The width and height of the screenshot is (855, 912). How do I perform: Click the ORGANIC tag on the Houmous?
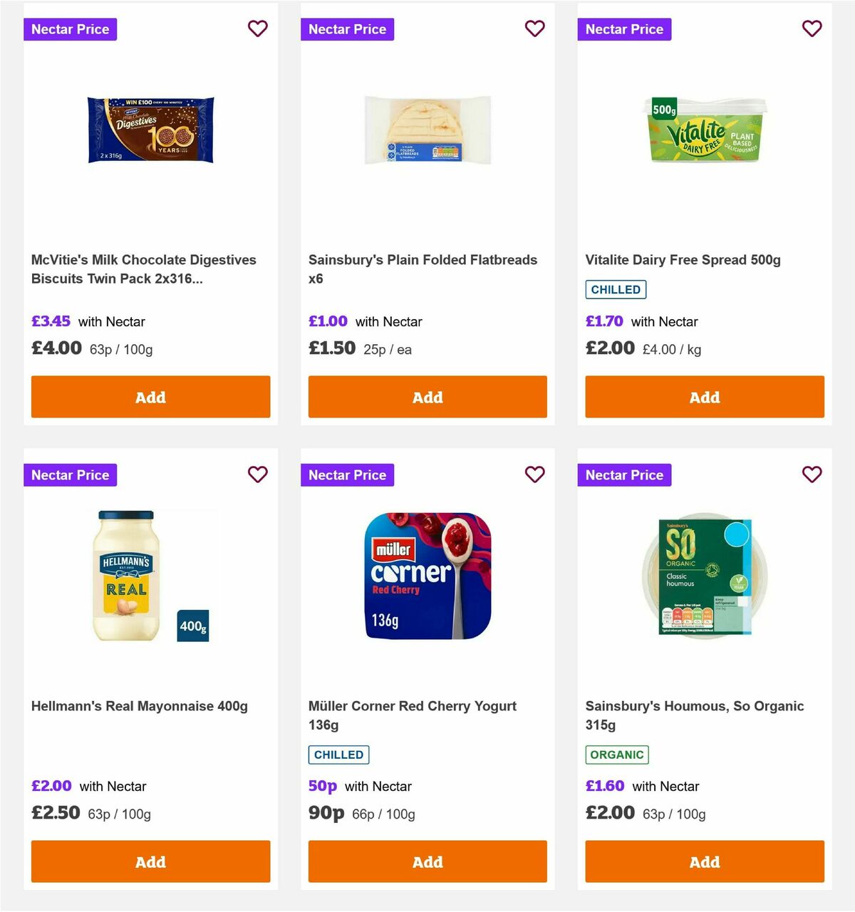(617, 755)
